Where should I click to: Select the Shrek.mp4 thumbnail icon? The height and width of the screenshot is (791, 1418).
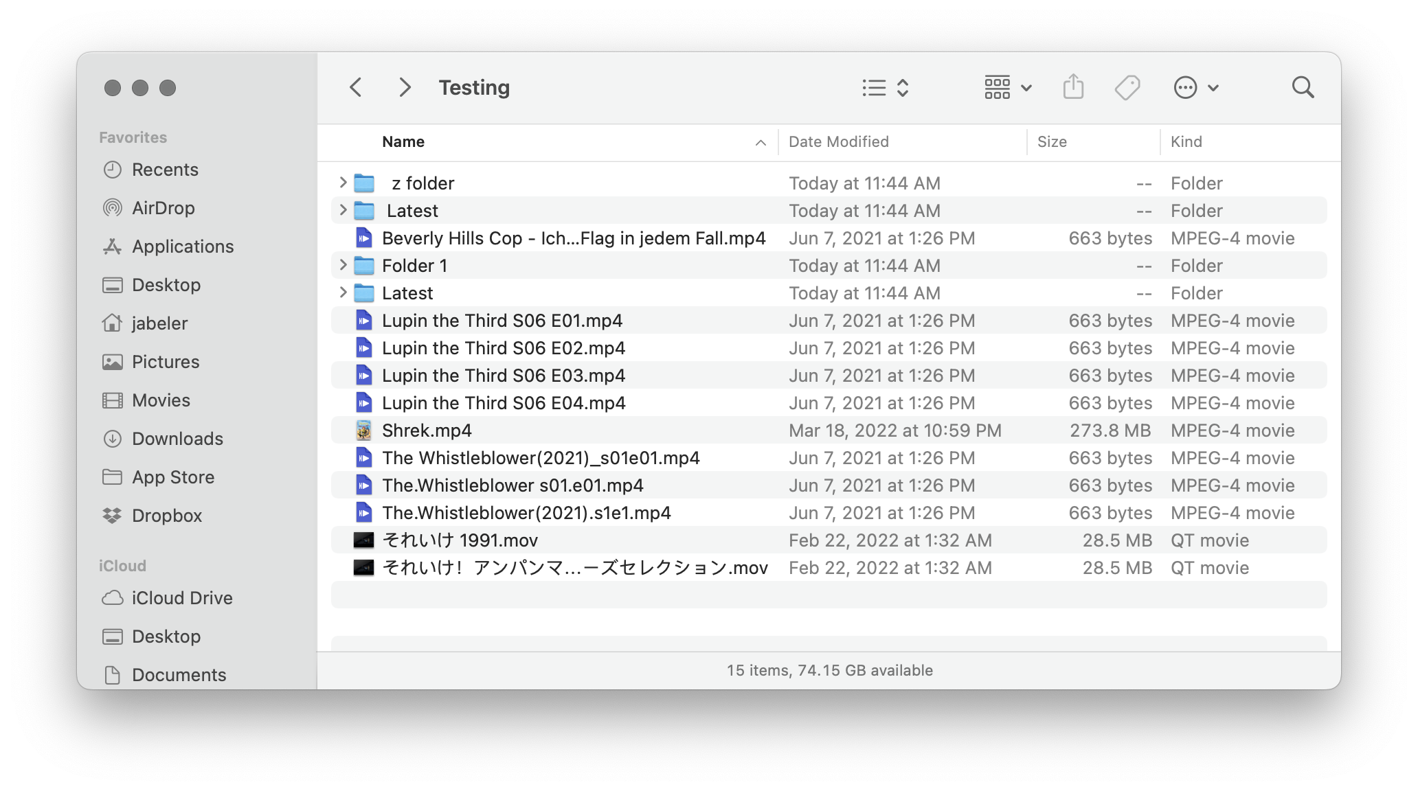(x=363, y=431)
